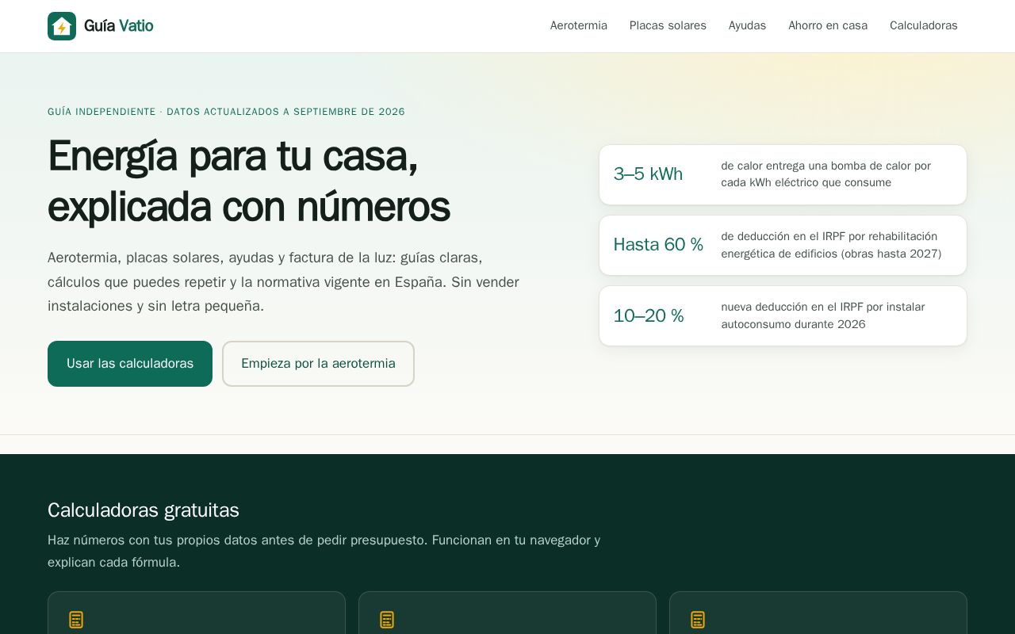Click the Haz números con tus propios datos text
The width and height of the screenshot is (1015, 634).
coord(324,551)
